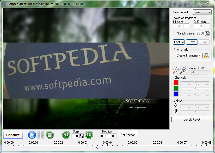
Task: Click the red channel slider
Action: tap(195, 82)
